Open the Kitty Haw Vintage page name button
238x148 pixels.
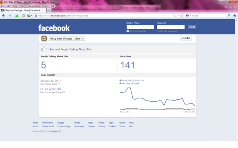coord(61,38)
